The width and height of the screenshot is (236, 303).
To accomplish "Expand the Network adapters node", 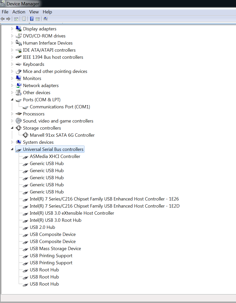I will tap(12, 85).
